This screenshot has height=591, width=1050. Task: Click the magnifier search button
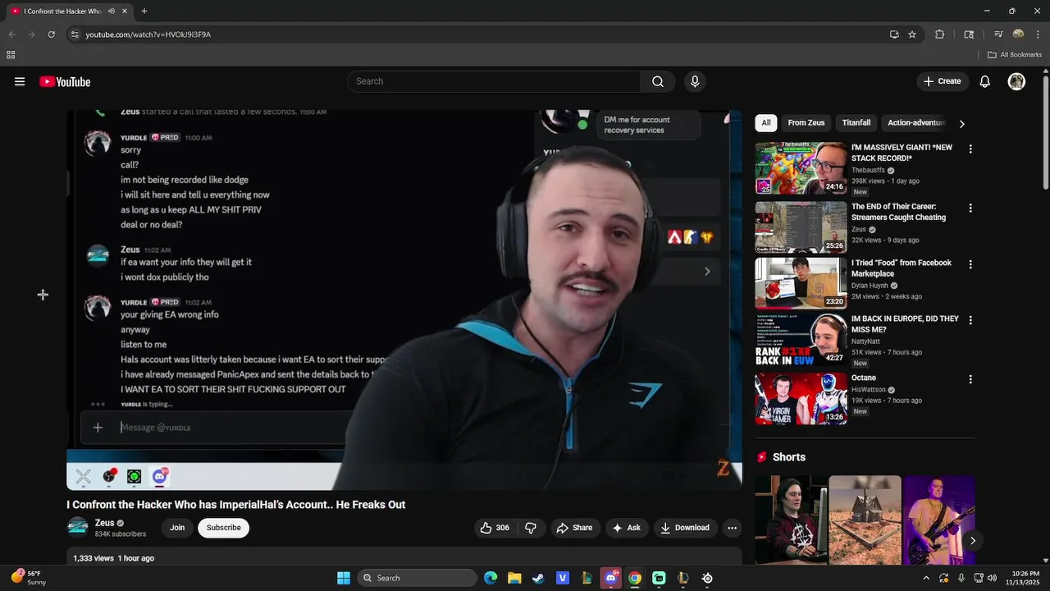(x=658, y=81)
